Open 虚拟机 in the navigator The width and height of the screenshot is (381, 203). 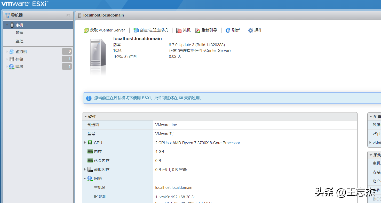click(21, 52)
